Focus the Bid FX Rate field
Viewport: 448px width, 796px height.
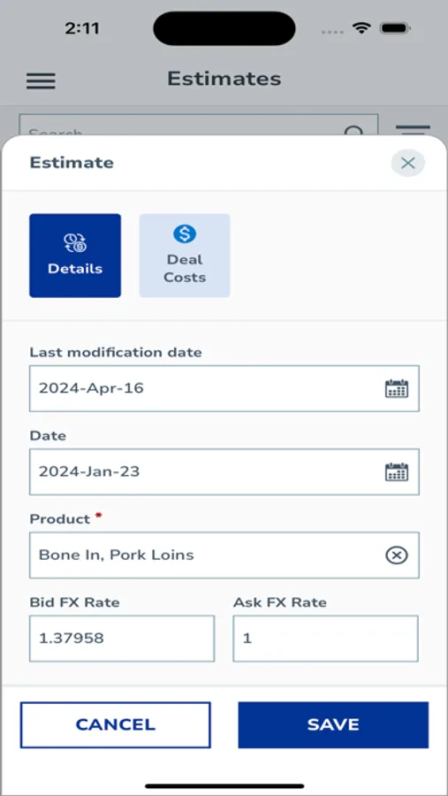(122, 639)
